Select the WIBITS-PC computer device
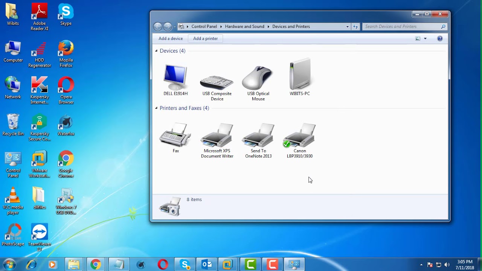 [x=300, y=75]
